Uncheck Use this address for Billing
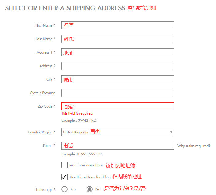 [64, 177]
